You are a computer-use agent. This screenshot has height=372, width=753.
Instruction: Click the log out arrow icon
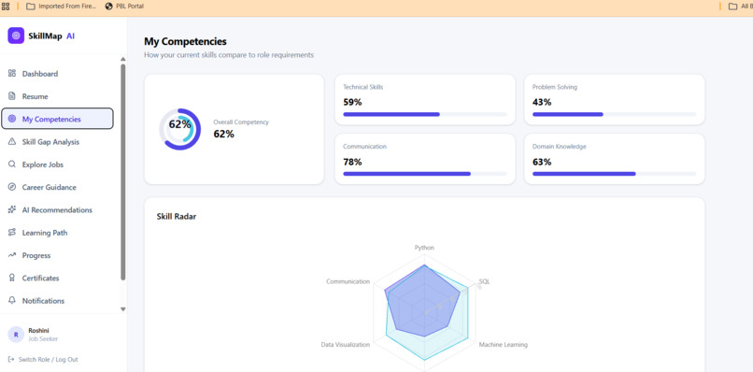coord(11,360)
